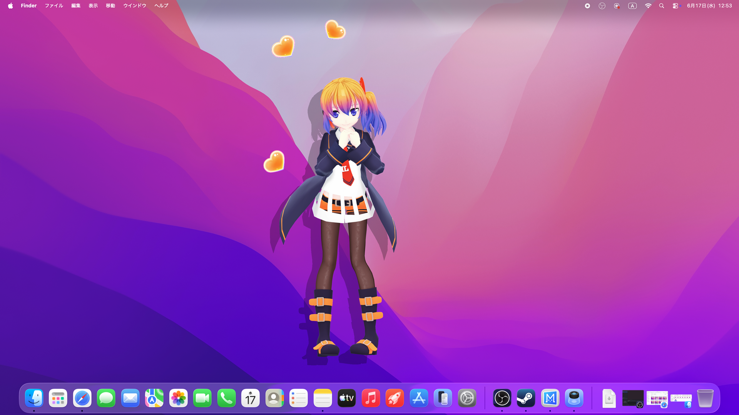Open the Trash in the Dock
The image size is (739, 415).
705,398
